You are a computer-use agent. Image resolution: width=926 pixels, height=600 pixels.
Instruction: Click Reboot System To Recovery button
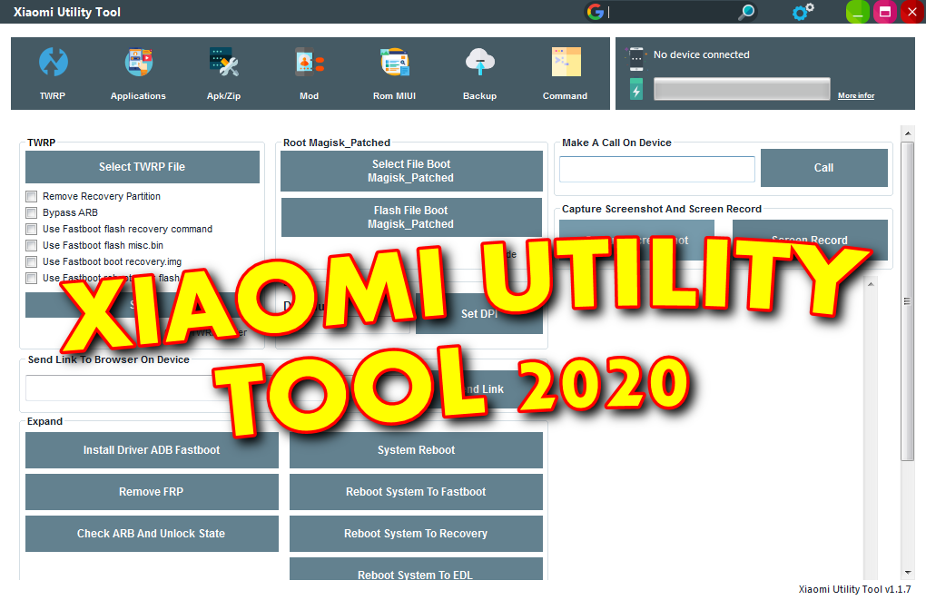(416, 534)
